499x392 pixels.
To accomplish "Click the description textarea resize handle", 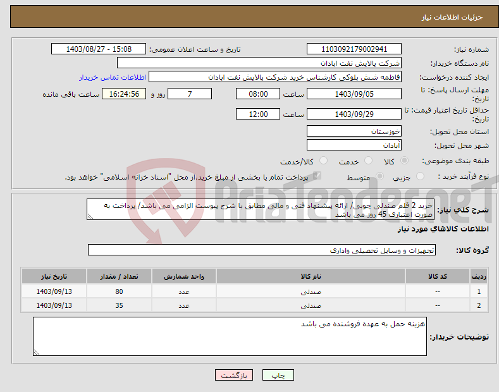I will [90, 216].
